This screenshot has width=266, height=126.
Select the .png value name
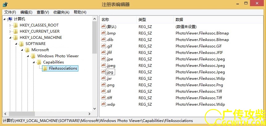(x=110, y=85)
